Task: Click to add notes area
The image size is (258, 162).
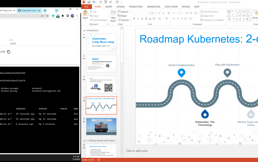Action: coord(137,151)
